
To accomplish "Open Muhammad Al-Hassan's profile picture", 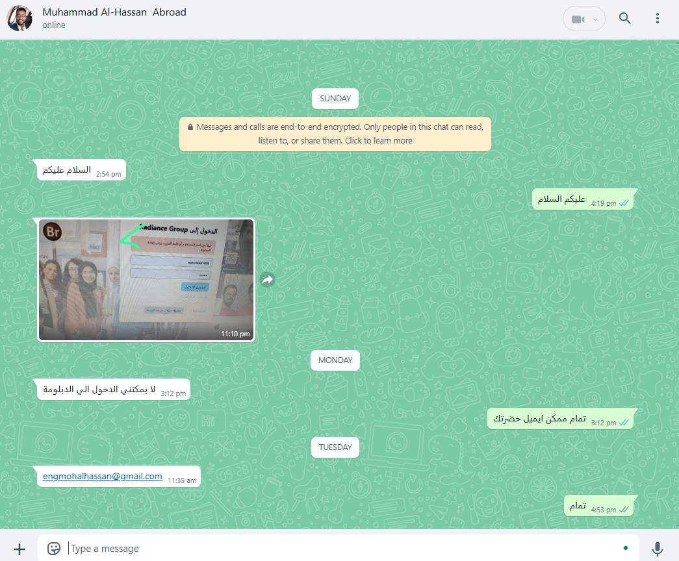I will click(19, 18).
